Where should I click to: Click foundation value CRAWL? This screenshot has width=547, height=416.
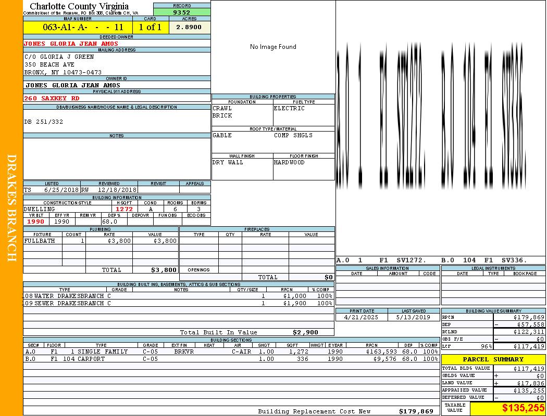click(x=222, y=108)
